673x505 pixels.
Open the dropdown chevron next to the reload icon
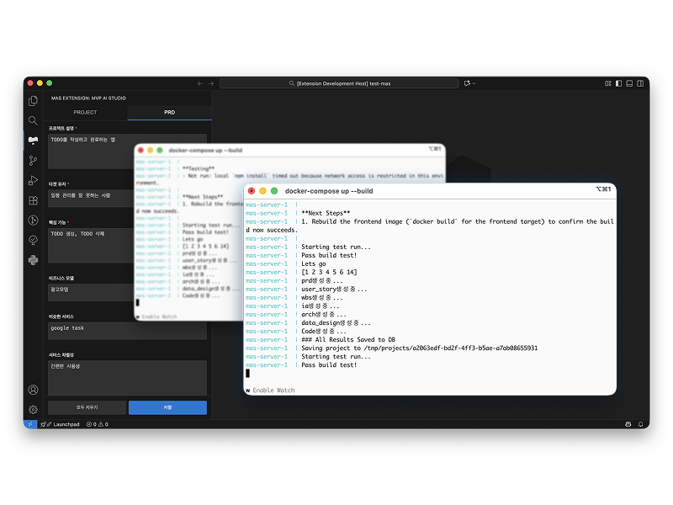[x=474, y=83]
